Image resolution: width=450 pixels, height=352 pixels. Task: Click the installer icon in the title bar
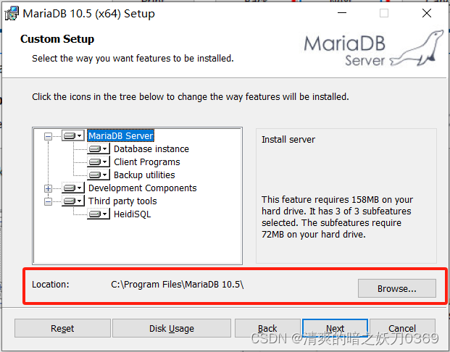[12, 14]
